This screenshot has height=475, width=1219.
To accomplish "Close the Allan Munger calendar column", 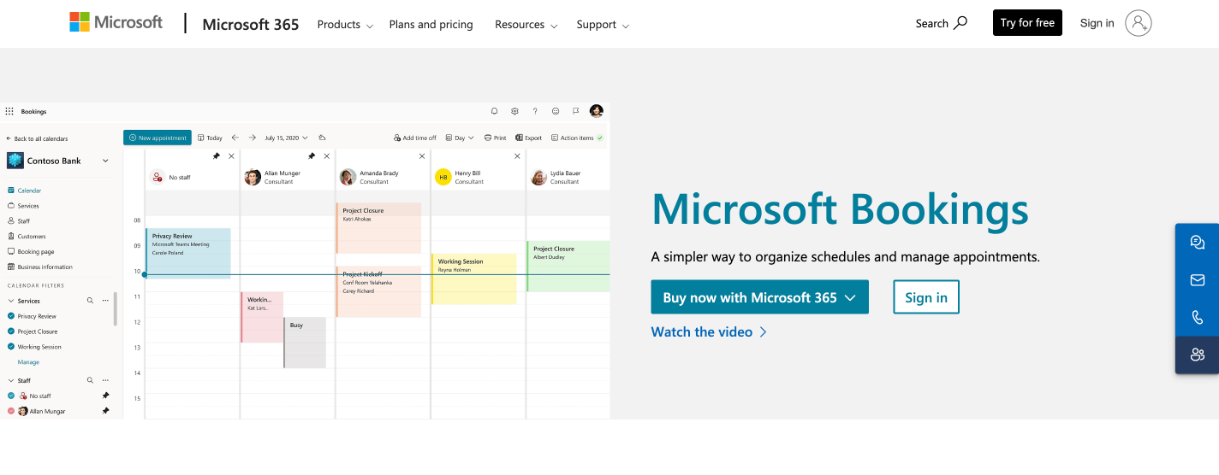I will (326, 156).
